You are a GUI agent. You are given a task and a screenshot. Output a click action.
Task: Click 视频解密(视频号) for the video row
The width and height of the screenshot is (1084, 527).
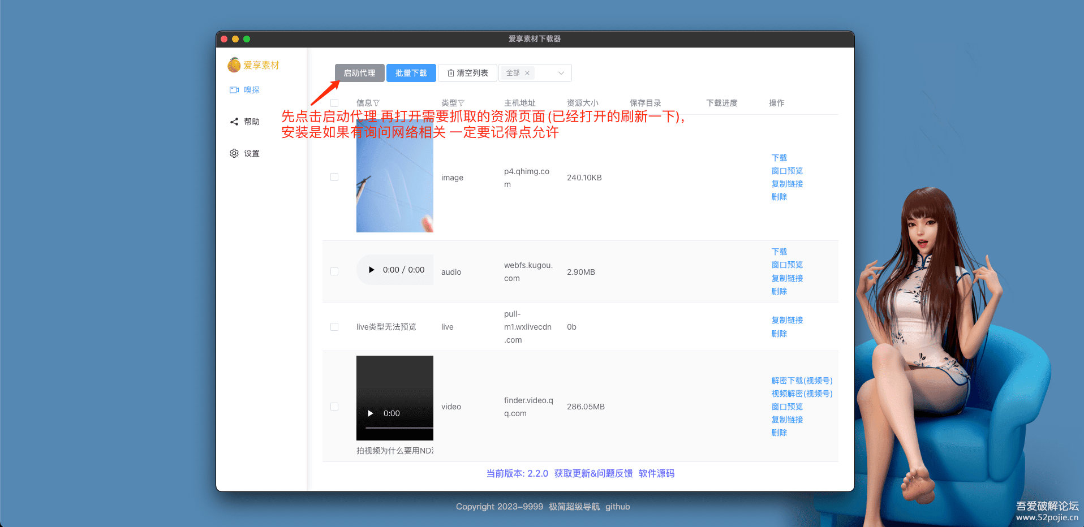pyautogui.click(x=802, y=394)
